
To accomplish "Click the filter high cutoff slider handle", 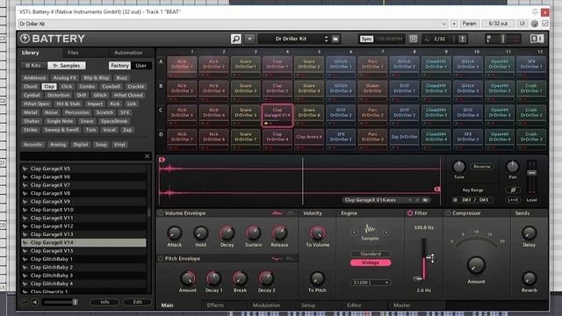I will 429,257.
